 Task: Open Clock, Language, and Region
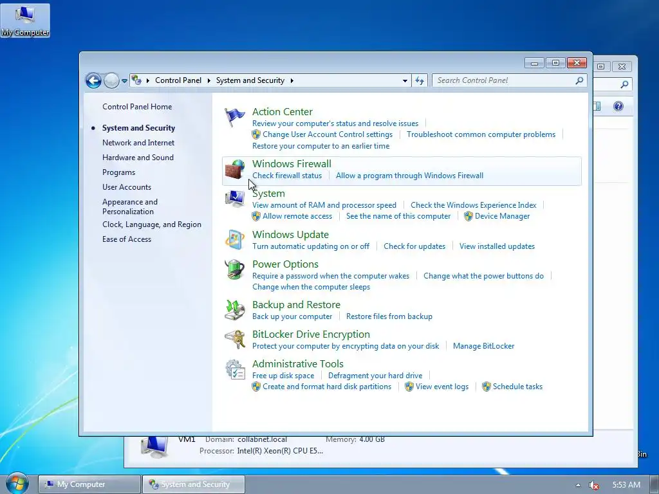(x=152, y=224)
